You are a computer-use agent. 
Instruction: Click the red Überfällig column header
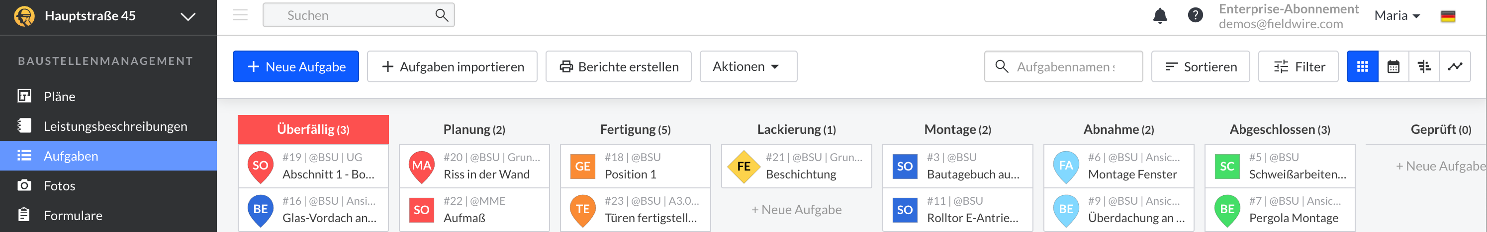(313, 129)
